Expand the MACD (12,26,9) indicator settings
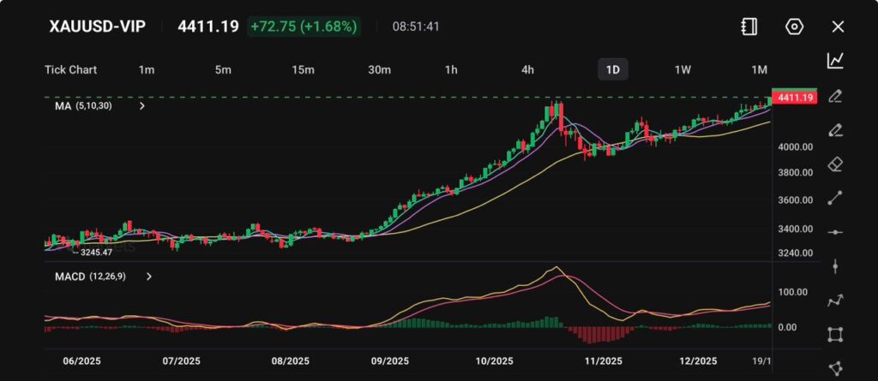The width and height of the screenshot is (878, 381). (x=149, y=277)
